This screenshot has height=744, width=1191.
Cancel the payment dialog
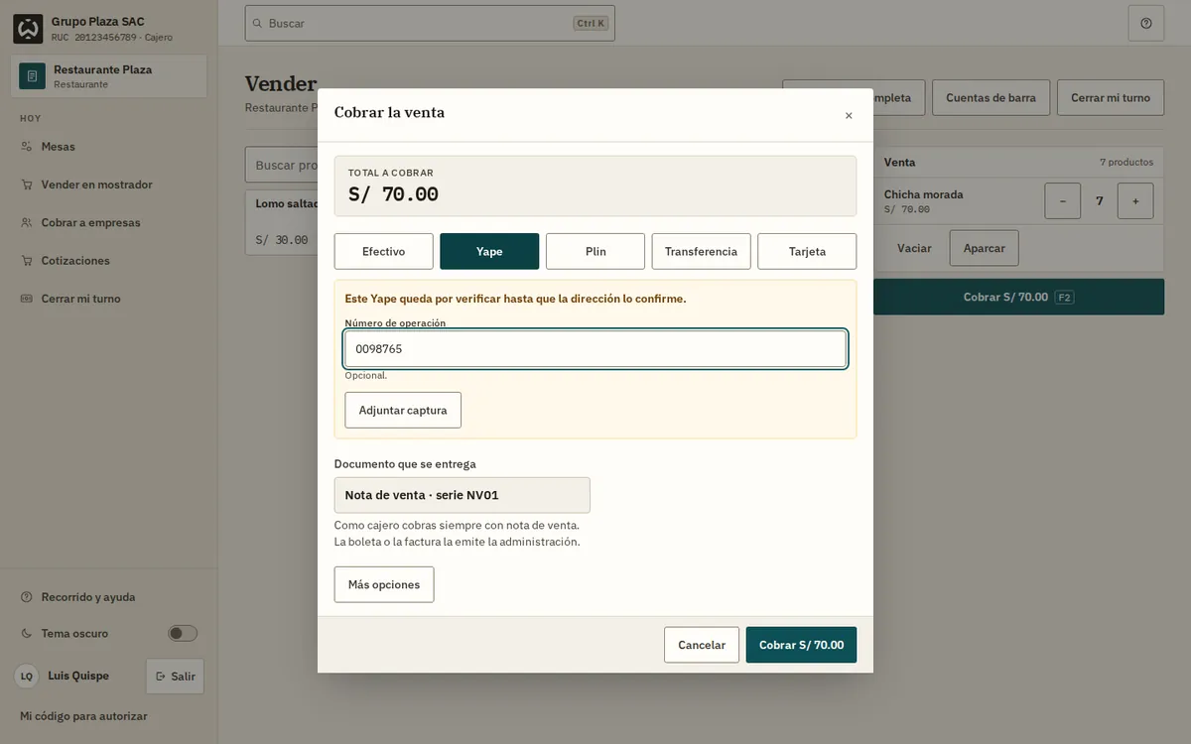[702, 645]
